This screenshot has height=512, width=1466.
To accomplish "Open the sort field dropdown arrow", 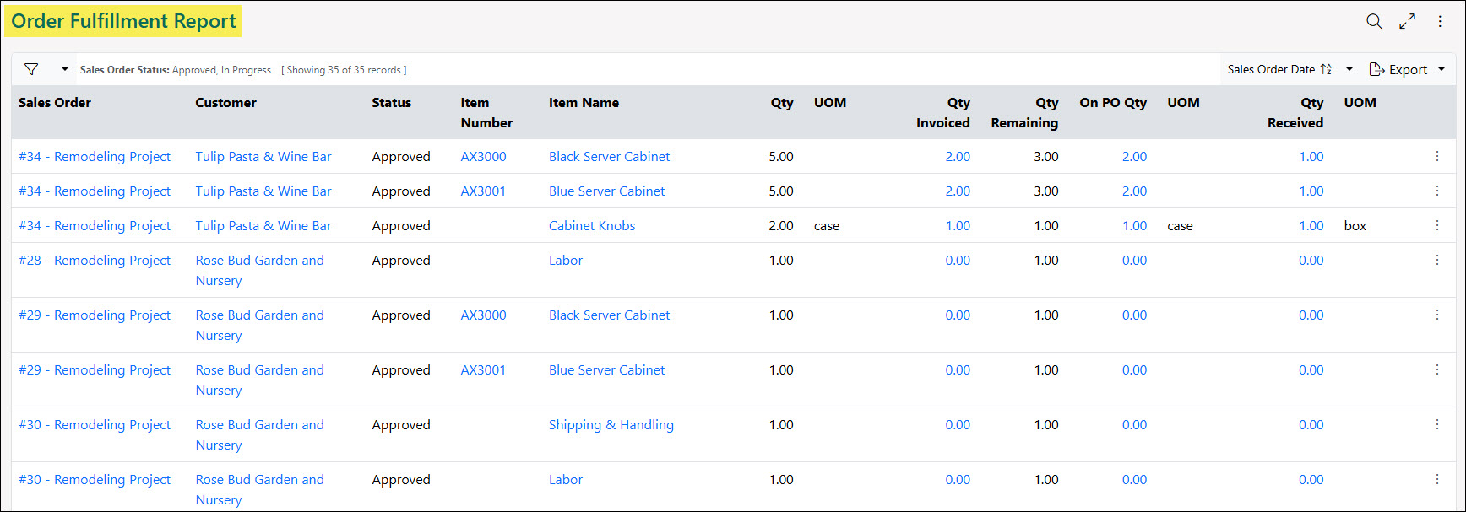I will (1349, 69).
